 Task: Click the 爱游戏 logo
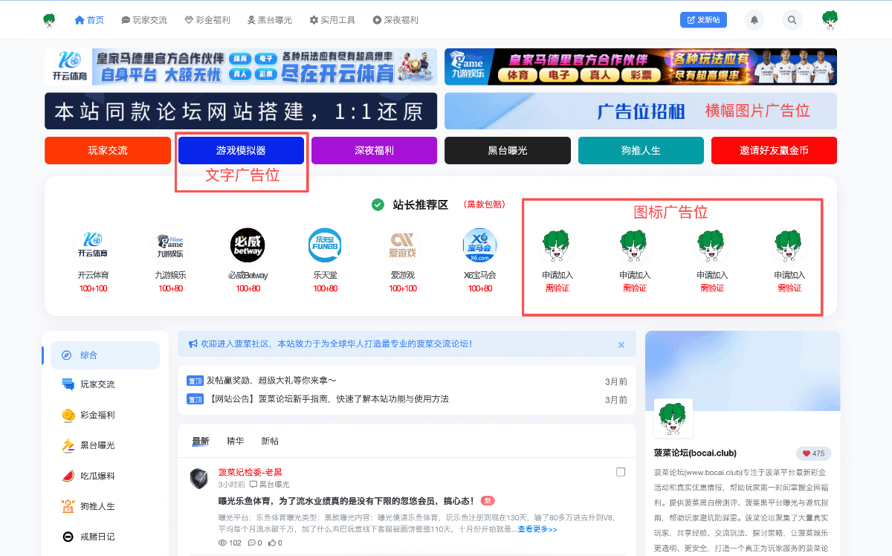[x=402, y=245]
